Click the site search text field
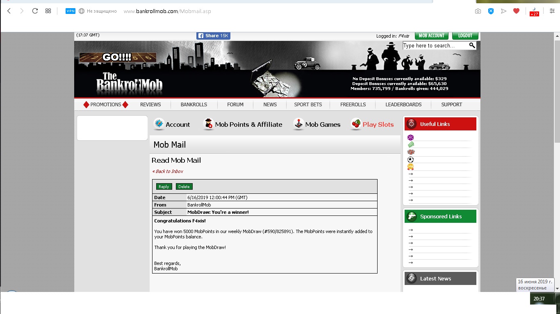This screenshot has height=314, width=560. click(435, 46)
